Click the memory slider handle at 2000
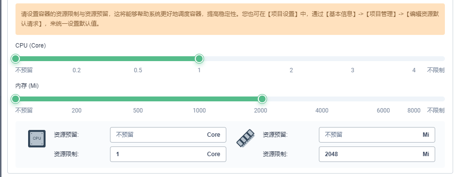Image resolution: width=457 pixels, height=177 pixels. 262,99
